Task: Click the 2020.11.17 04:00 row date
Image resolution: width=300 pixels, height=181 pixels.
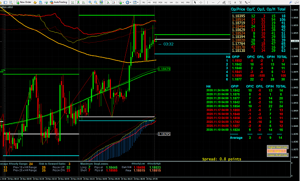Action: coord(217,110)
